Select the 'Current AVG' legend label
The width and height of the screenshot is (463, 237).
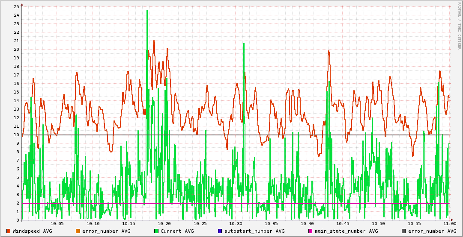coord(177,231)
